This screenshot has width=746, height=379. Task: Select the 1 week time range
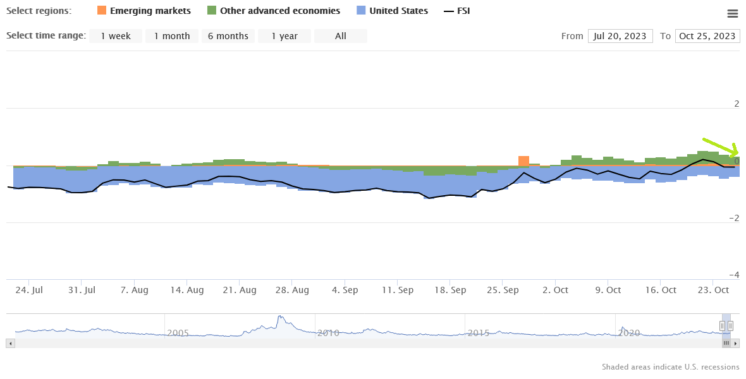(x=116, y=36)
